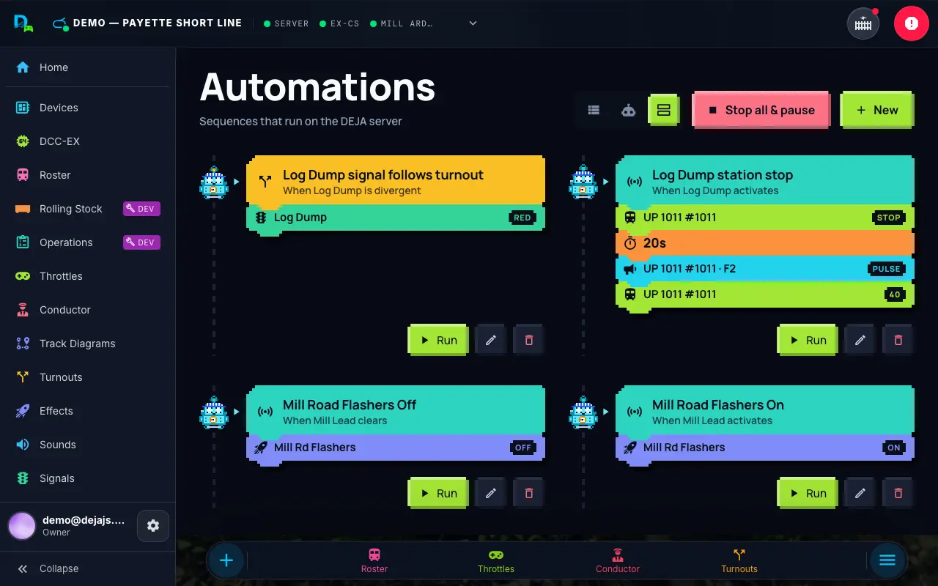Viewport: 938px width, 586px height.
Task: Delete the Mill Road Flashers Off automation
Action: (x=529, y=493)
